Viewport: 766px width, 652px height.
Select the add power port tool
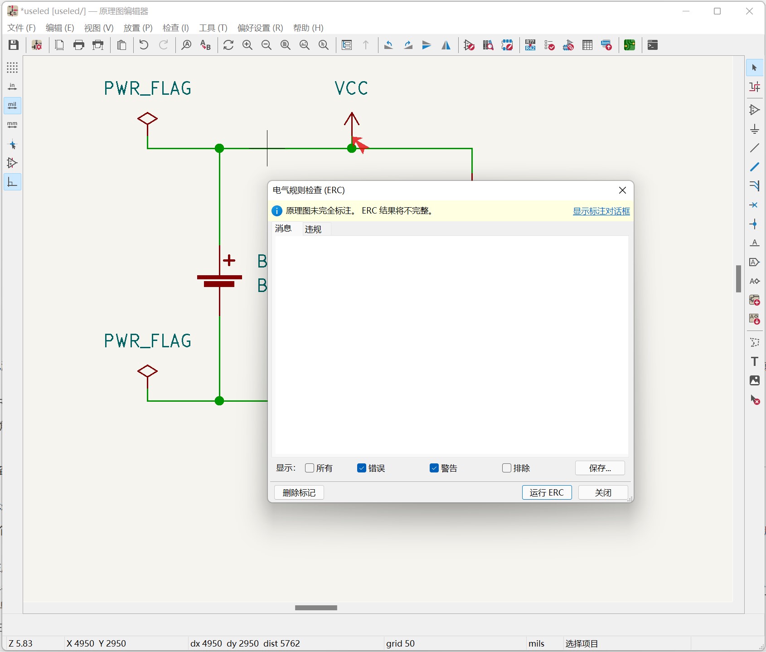755,129
